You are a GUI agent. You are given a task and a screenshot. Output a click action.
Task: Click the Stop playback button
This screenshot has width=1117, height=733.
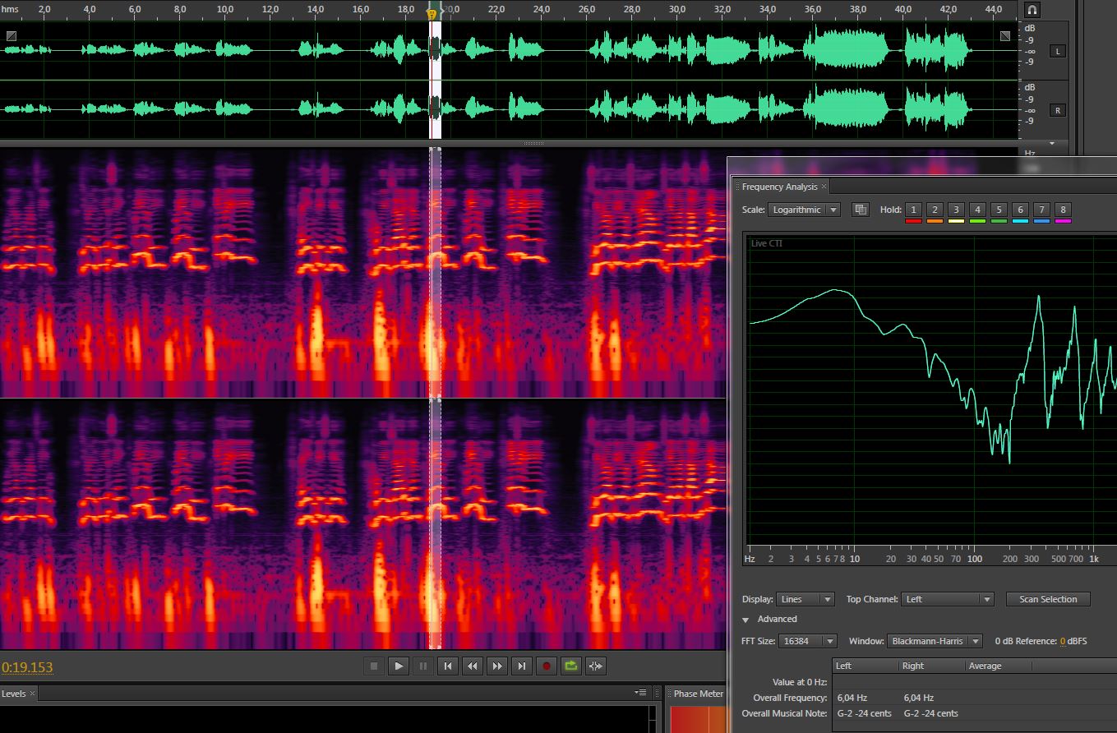click(374, 666)
